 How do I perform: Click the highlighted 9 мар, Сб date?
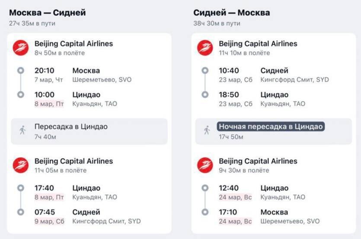tap(49, 221)
